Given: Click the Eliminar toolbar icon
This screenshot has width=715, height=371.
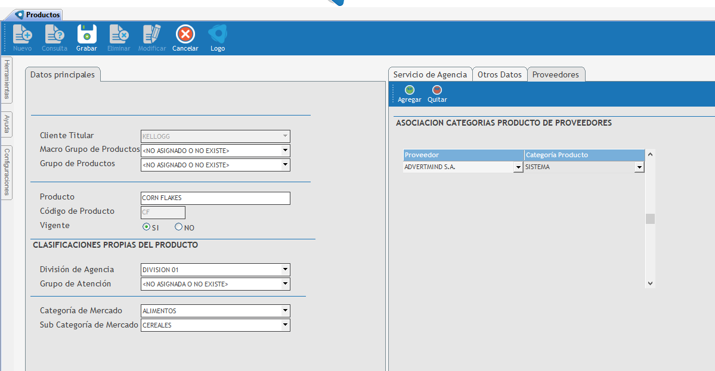Looking at the screenshot, I should (119, 35).
